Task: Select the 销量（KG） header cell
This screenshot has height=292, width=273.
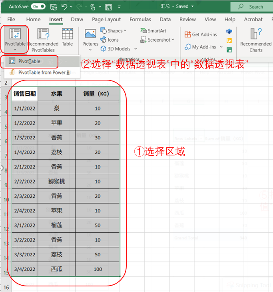Action: 98,94
